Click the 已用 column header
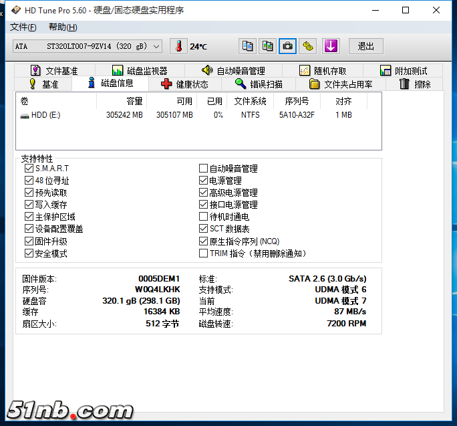The height and width of the screenshot is (426, 457). point(212,101)
